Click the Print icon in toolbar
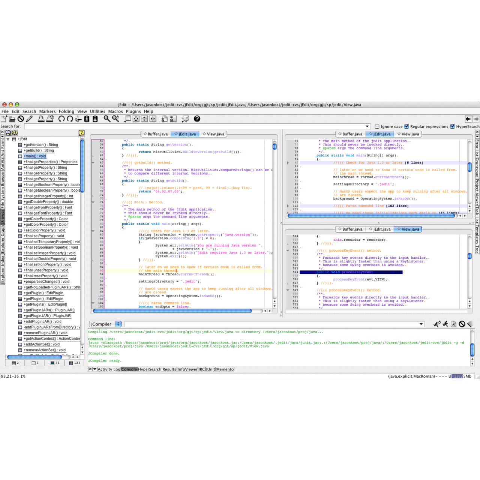This screenshot has width=480, height=480. [x=41, y=119]
